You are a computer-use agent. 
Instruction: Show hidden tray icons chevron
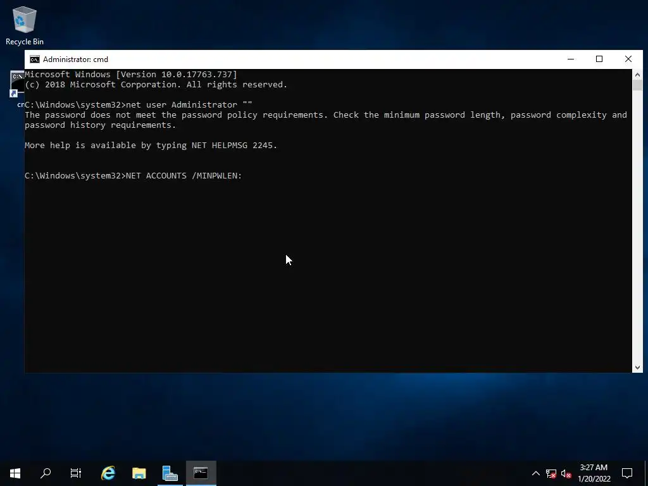point(535,473)
